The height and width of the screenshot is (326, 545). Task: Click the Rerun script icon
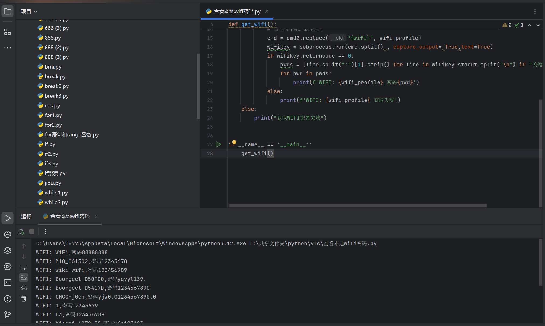click(21, 232)
